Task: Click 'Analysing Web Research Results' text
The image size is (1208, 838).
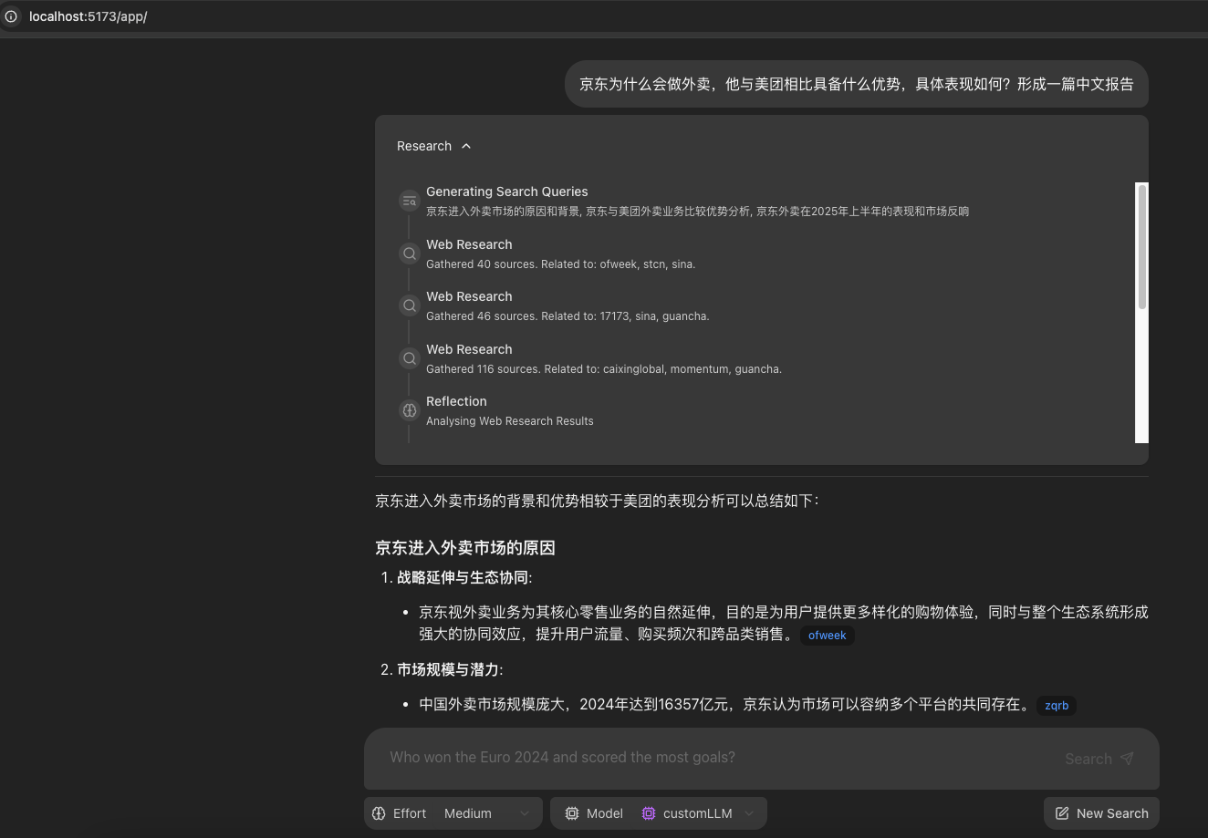Action: click(x=510, y=421)
